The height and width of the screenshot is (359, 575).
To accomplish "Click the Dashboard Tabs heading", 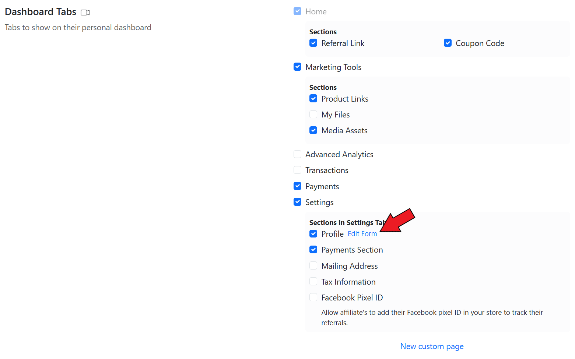I will [41, 12].
